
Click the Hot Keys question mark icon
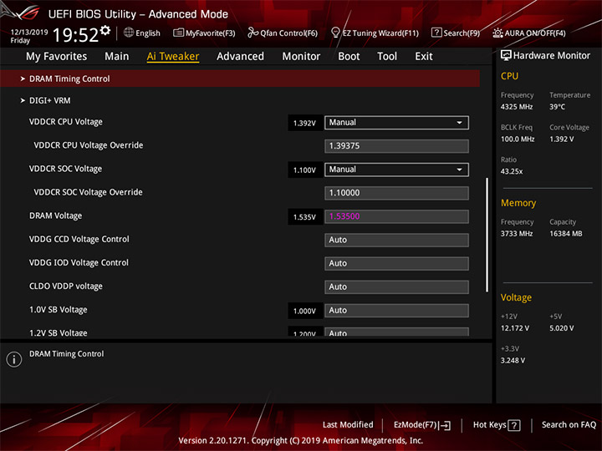514,425
